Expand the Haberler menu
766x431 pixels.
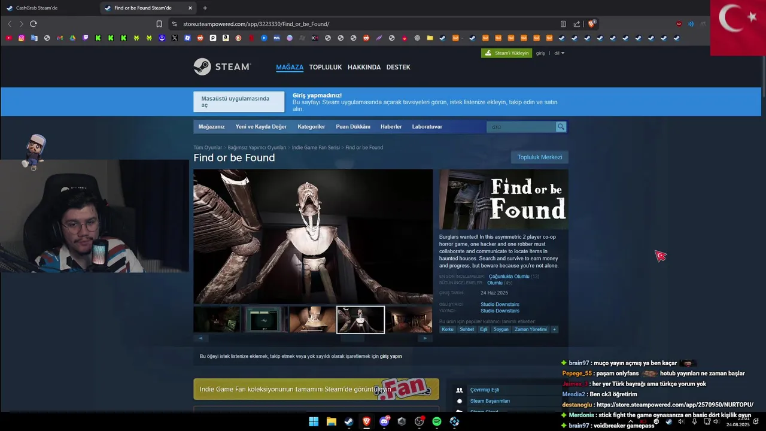[391, 127]
